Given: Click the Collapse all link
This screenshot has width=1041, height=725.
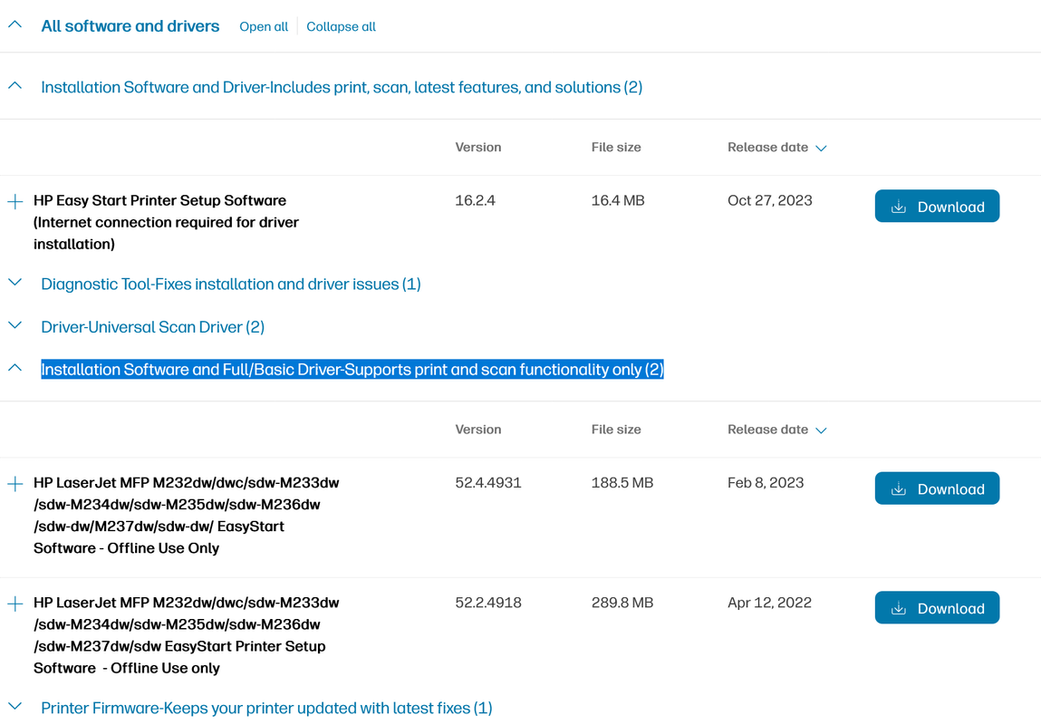Looking at the screenshot, I should [x=341, y=26].
